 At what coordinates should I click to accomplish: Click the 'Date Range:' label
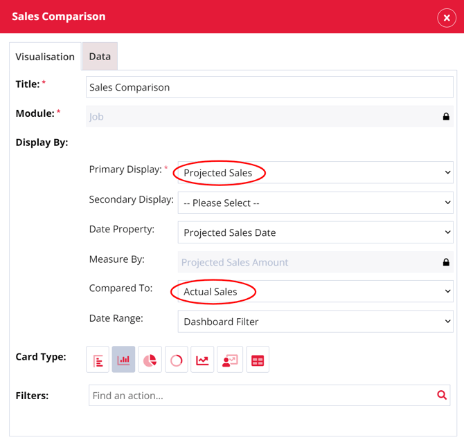[116, 318]
